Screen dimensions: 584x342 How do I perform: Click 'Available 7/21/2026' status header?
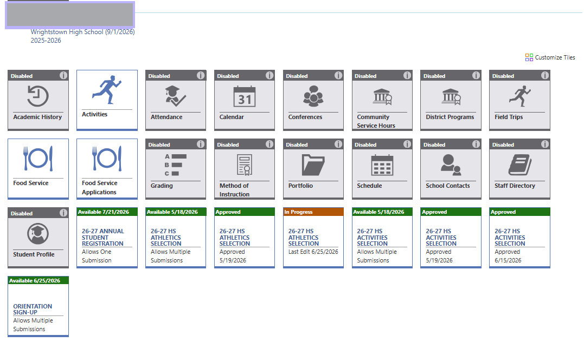pos(107,212)
